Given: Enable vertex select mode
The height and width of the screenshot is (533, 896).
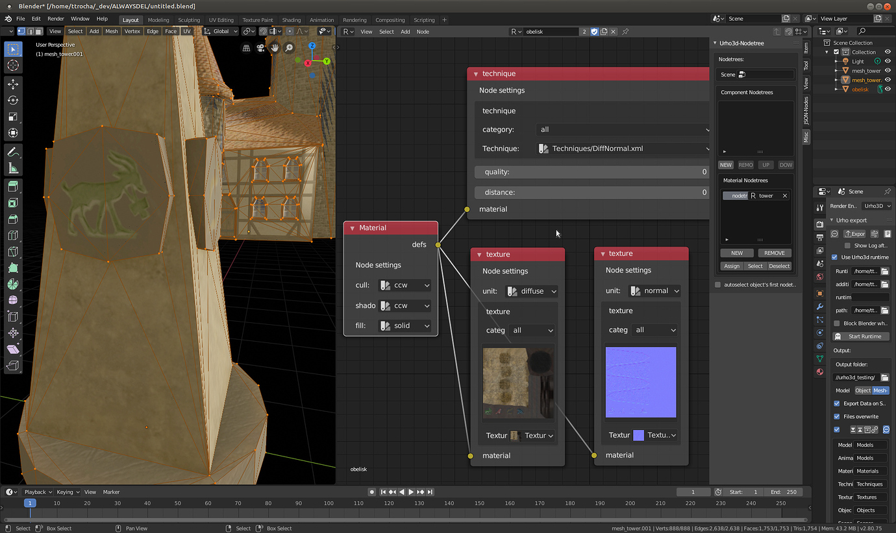Looking at the screenshot, I should point(21,31).
